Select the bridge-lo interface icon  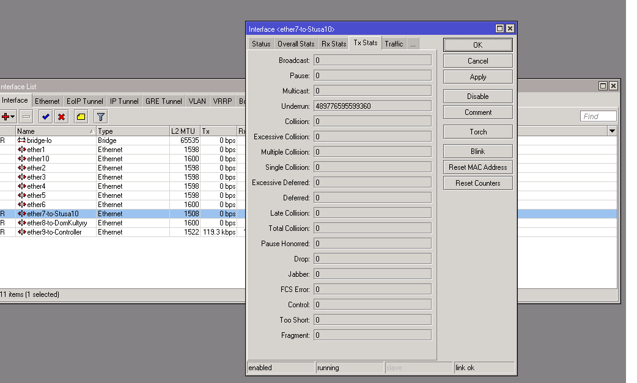point(21,140)
